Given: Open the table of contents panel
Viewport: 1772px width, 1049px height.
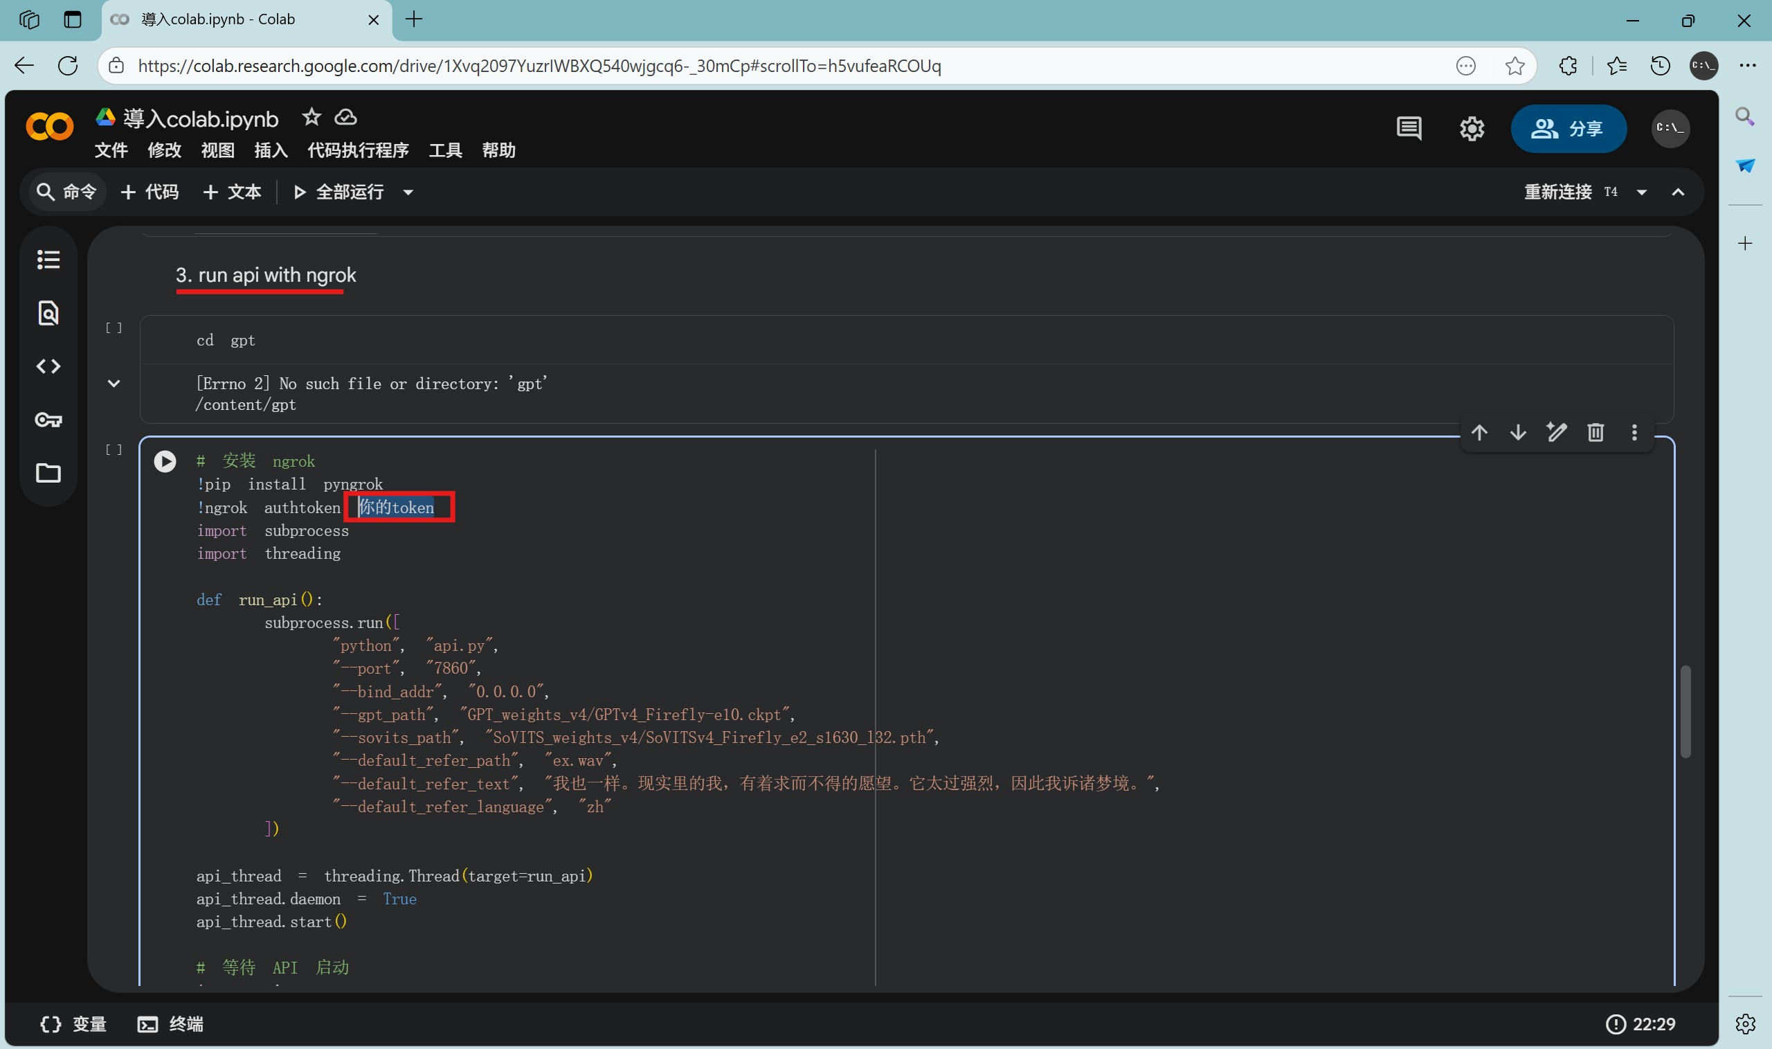Looking at the screenshot, I should pos(48,260).
